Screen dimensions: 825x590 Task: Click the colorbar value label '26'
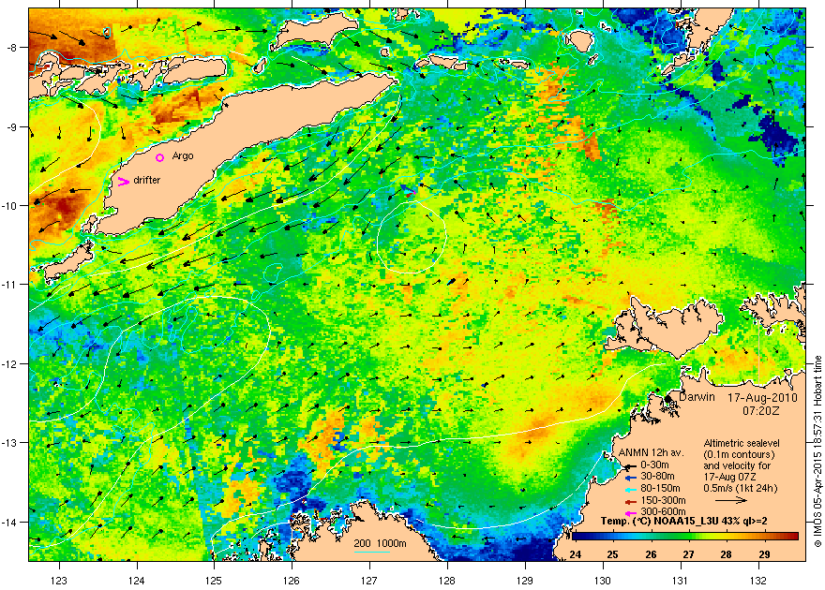click(651, 554)
